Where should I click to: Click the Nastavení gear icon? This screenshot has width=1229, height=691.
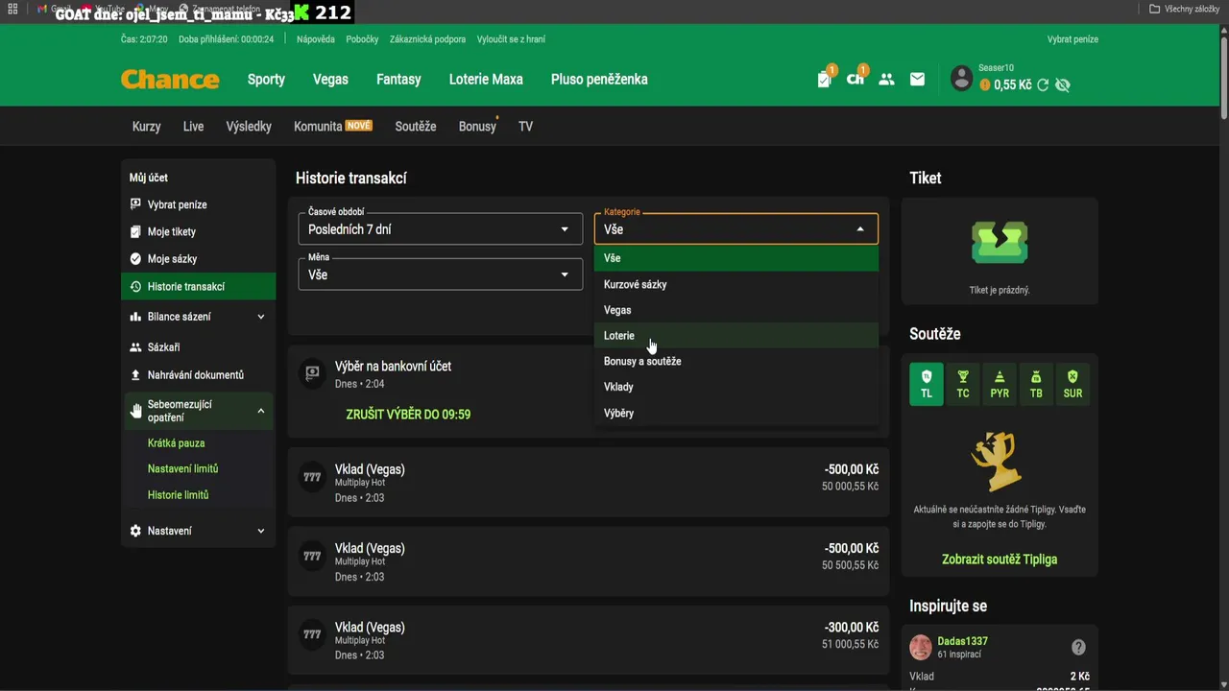[135, 531]
